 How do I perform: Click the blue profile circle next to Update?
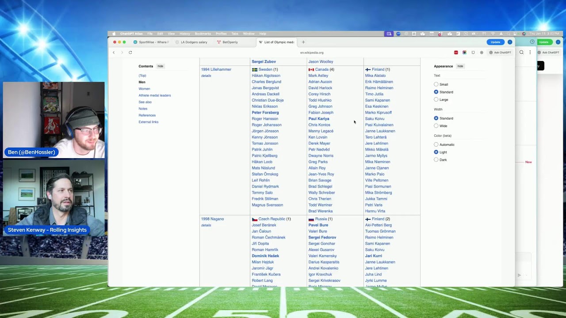coord(510,42)
